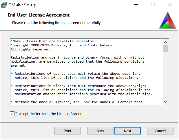The width and height of the screenshot is (179, 140).
Task: Click the license scrollbar down arrow
Action: pos(166,102)
